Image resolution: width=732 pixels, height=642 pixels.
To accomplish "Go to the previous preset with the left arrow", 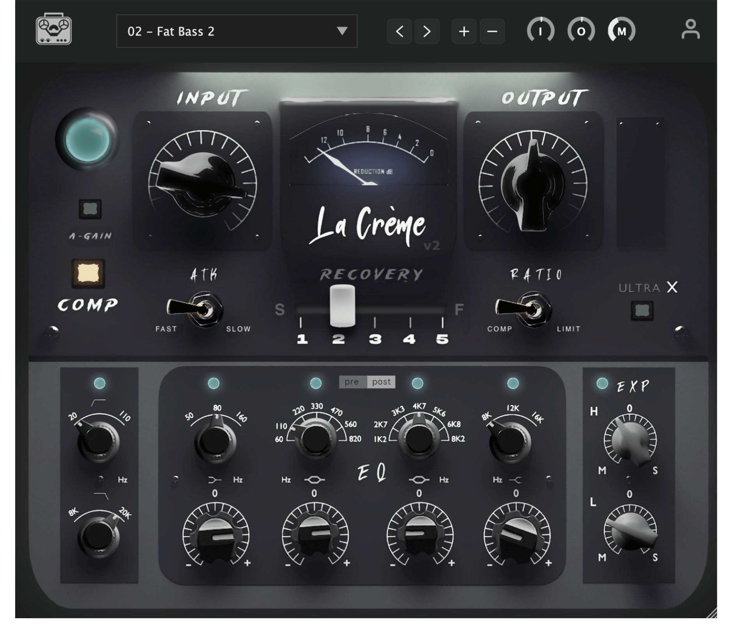I will (400, 31).
